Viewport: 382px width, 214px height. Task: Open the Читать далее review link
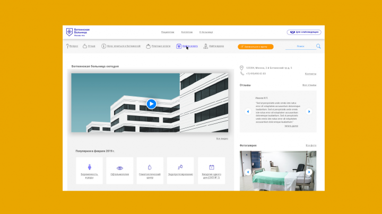tap(291, 126)
